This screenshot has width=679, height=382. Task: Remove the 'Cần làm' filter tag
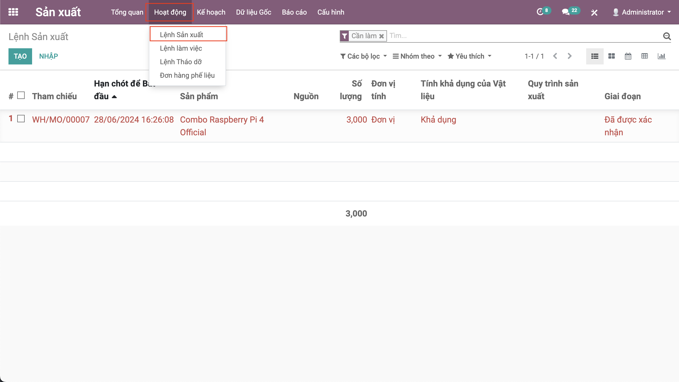point(381,36)
